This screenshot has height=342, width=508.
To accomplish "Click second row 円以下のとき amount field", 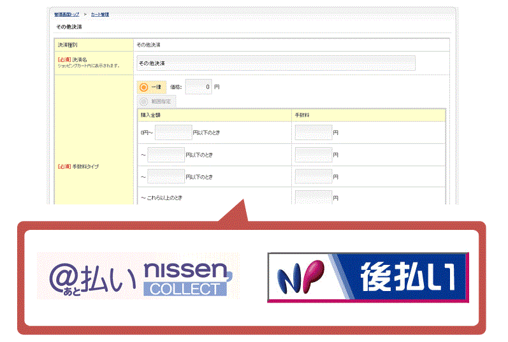I will (166, 155).
